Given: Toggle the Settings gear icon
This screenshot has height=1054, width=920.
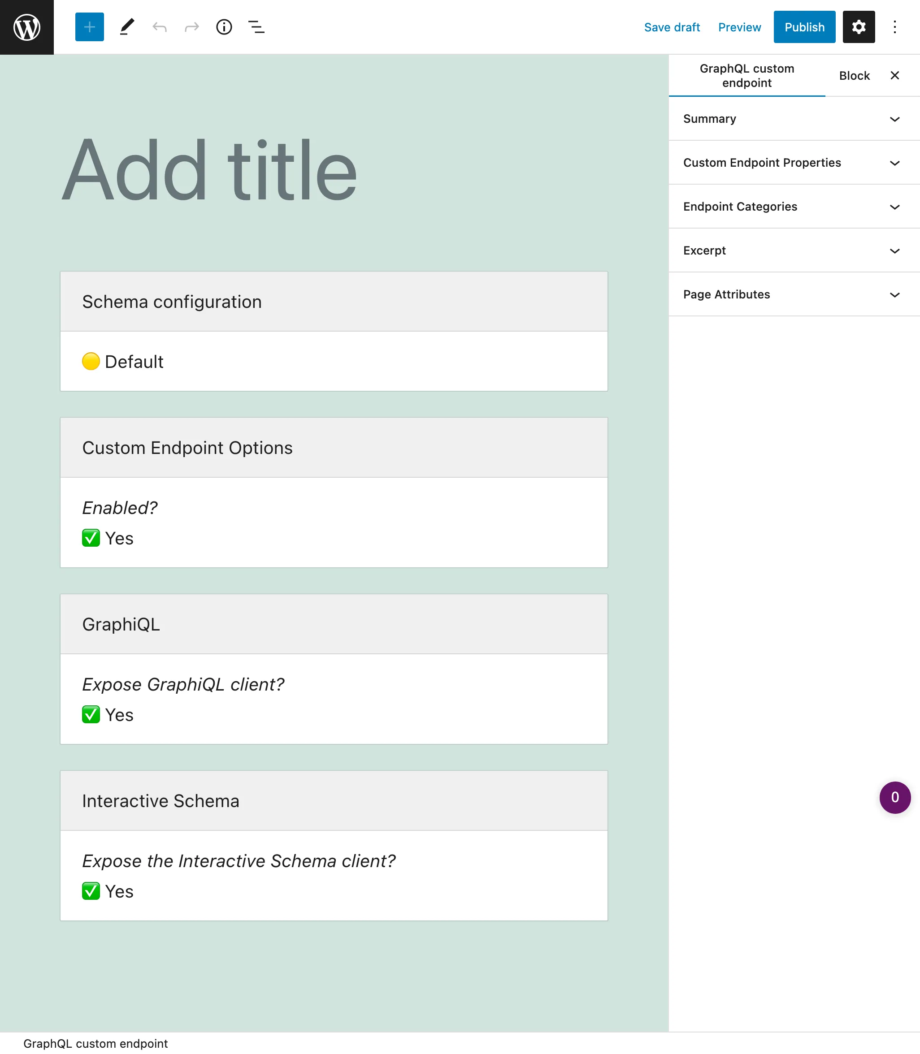Looking at the screenshot, I should [x=859, y=27].
